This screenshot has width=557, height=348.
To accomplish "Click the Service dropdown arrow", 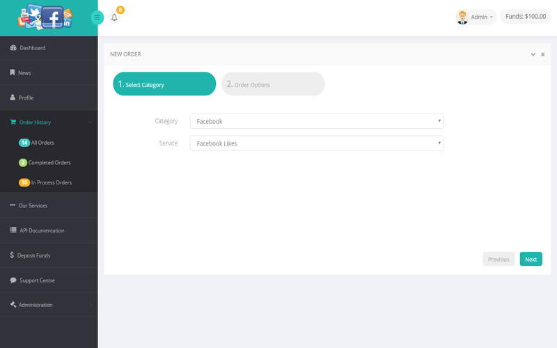I will click(439, 143).
